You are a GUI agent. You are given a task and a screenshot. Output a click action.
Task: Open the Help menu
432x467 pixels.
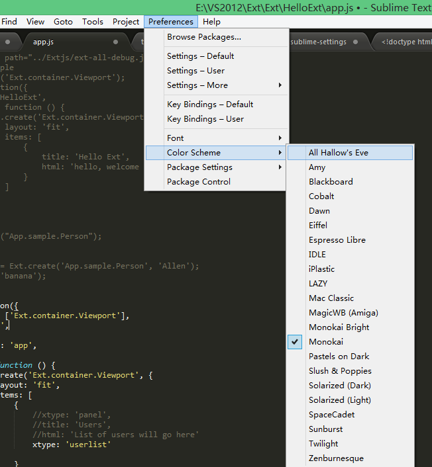click(x=212, y=22)
